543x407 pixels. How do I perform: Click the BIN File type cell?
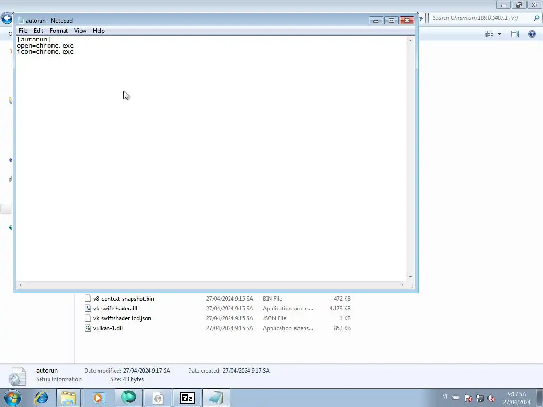click(x=272, y=298)
